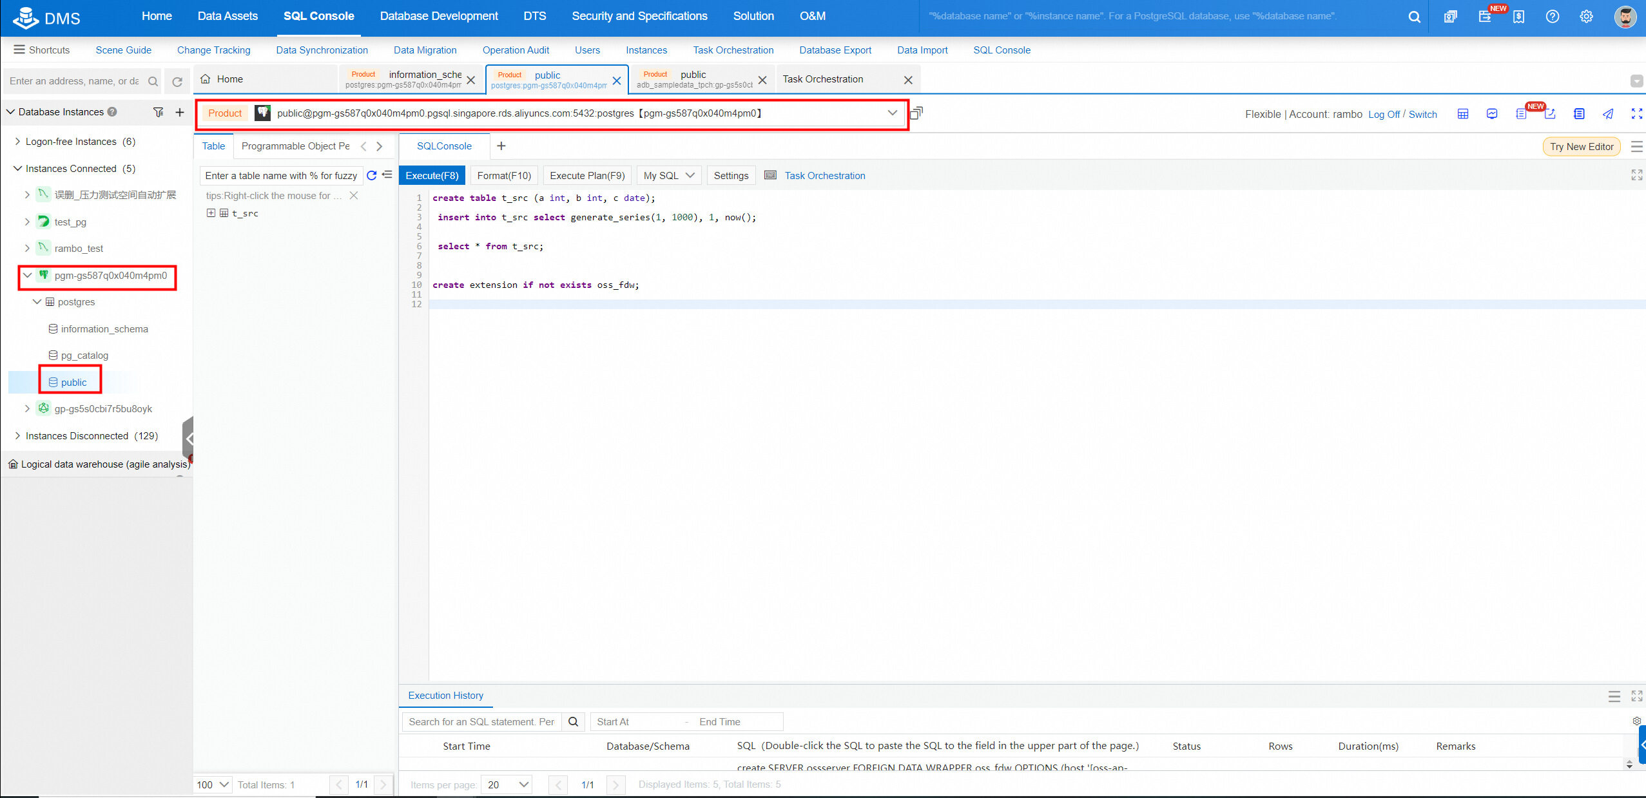This screenshot has height=798, width=1646.
Task: Click the refresh icon beside instance search
Action: tap(177, 82)
